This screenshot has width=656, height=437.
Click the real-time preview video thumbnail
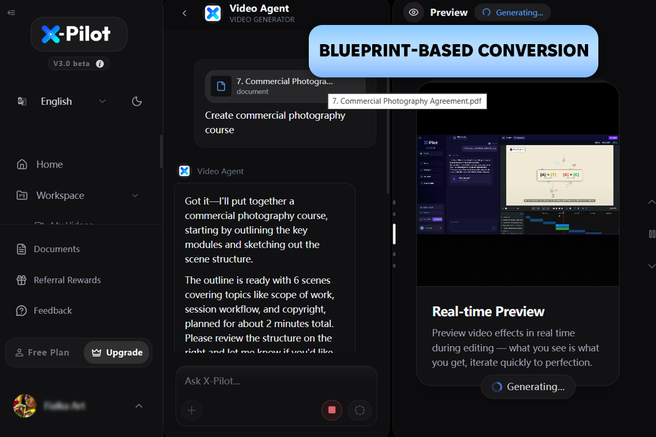tap(518, 184)
